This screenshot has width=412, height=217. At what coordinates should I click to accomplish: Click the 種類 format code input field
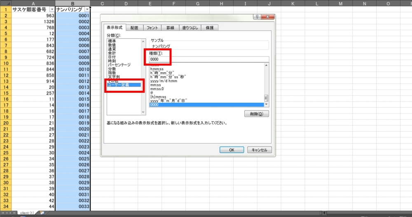[x=208, y=59]
